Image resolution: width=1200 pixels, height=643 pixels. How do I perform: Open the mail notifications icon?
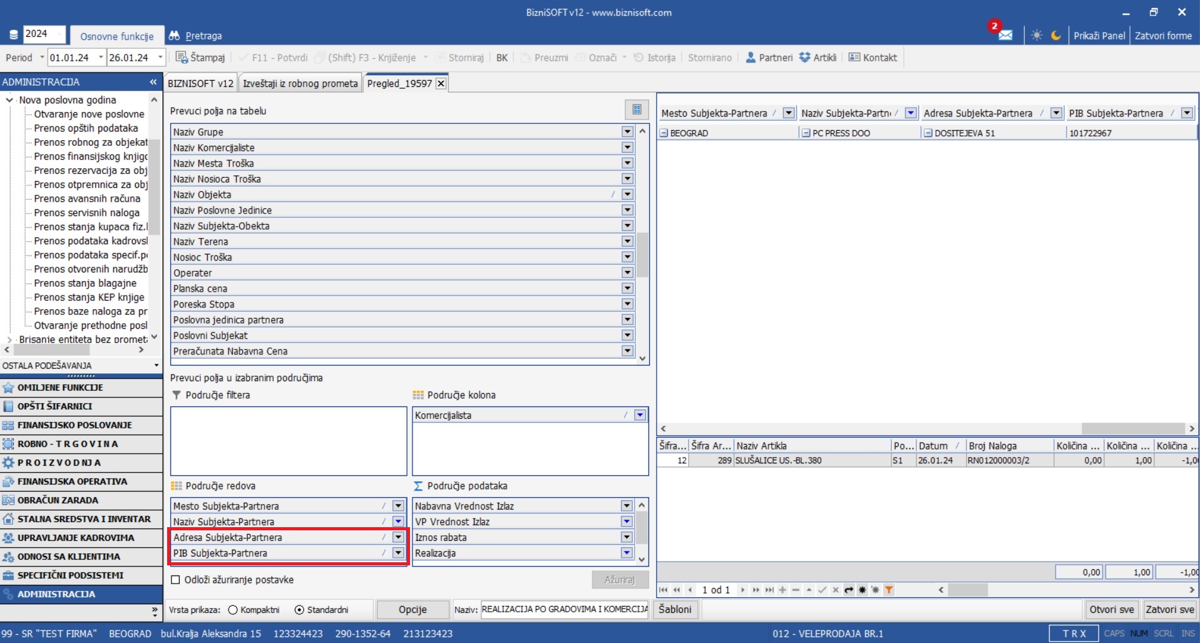[x=1005, y=35]
